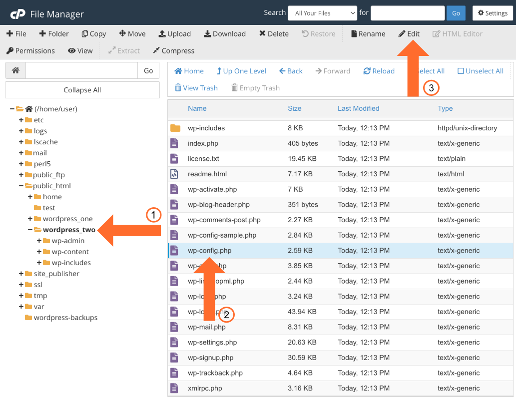Click the home icon beside path field
The height and width of the screenshot is (416, 516).
[x=15, y=71]
